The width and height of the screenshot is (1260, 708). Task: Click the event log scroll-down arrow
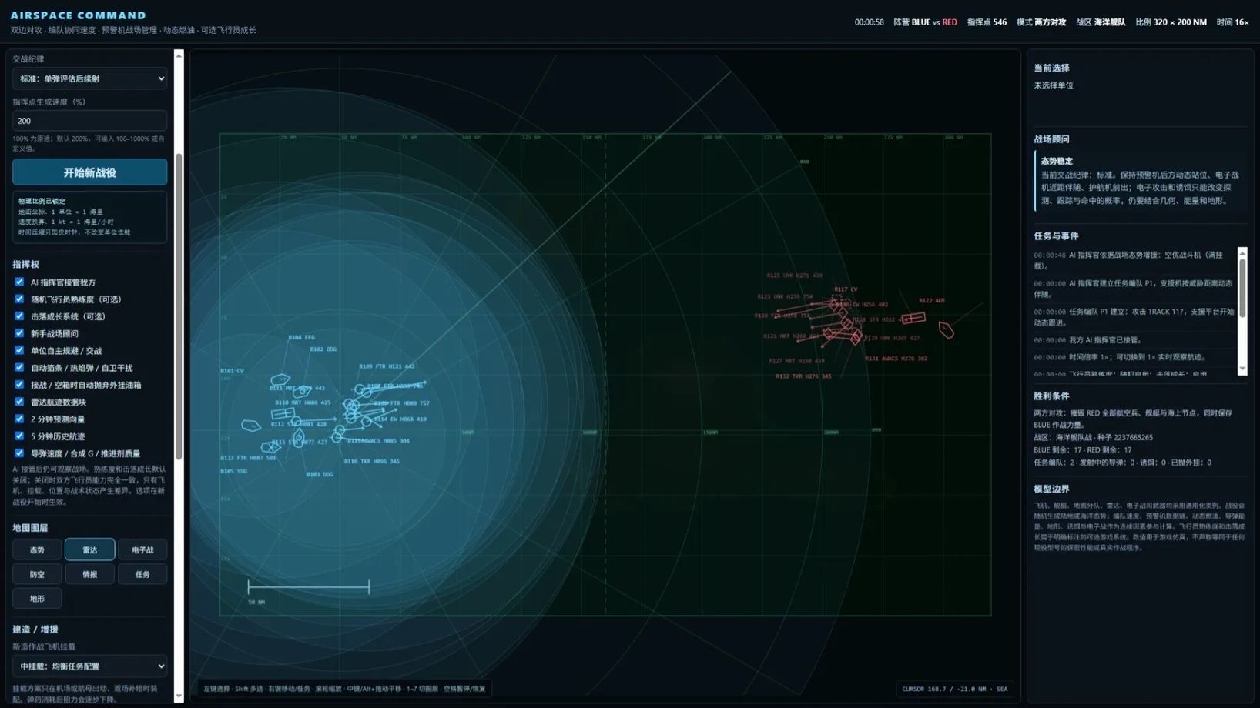1242,369
